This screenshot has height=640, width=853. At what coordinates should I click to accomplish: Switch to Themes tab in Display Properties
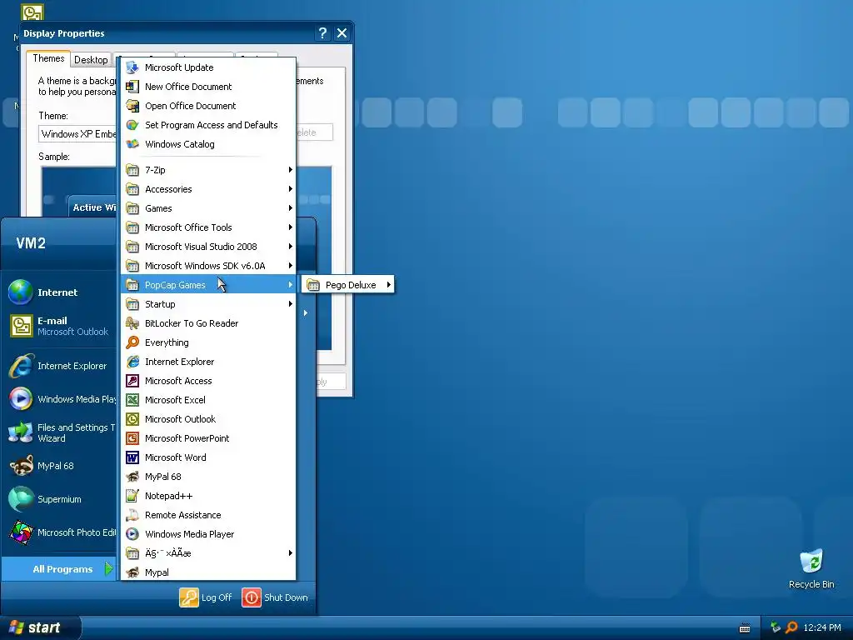tap(47, 59)
